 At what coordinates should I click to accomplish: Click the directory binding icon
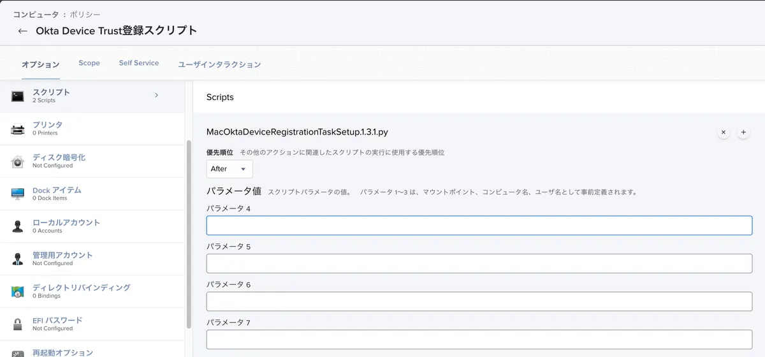pos(17,291)
